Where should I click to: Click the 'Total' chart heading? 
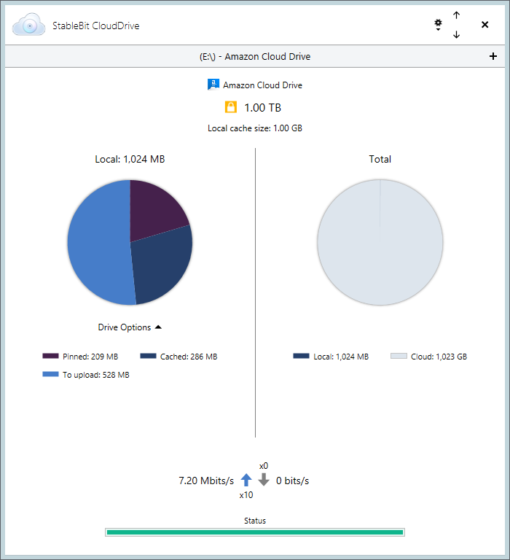pos(380,159)
